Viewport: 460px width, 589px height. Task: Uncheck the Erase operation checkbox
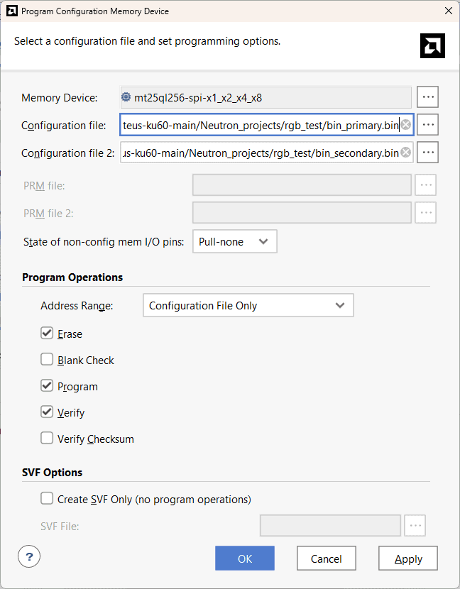pos(47,333)
